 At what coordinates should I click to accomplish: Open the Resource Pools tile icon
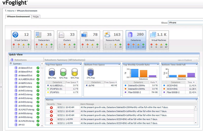coord(107,35)
